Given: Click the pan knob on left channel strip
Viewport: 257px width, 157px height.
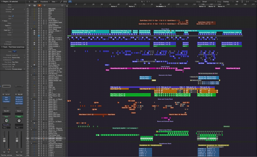Looking at the screenshot, I should 6,121.
